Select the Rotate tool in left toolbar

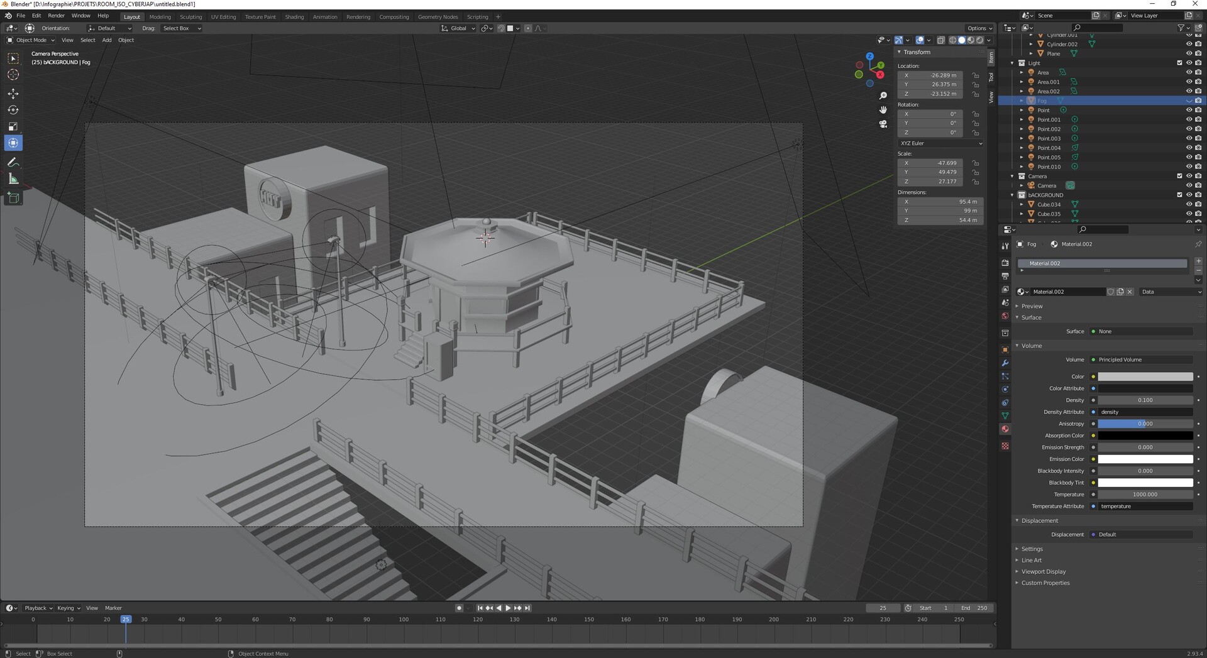click(x=13, y=110)
